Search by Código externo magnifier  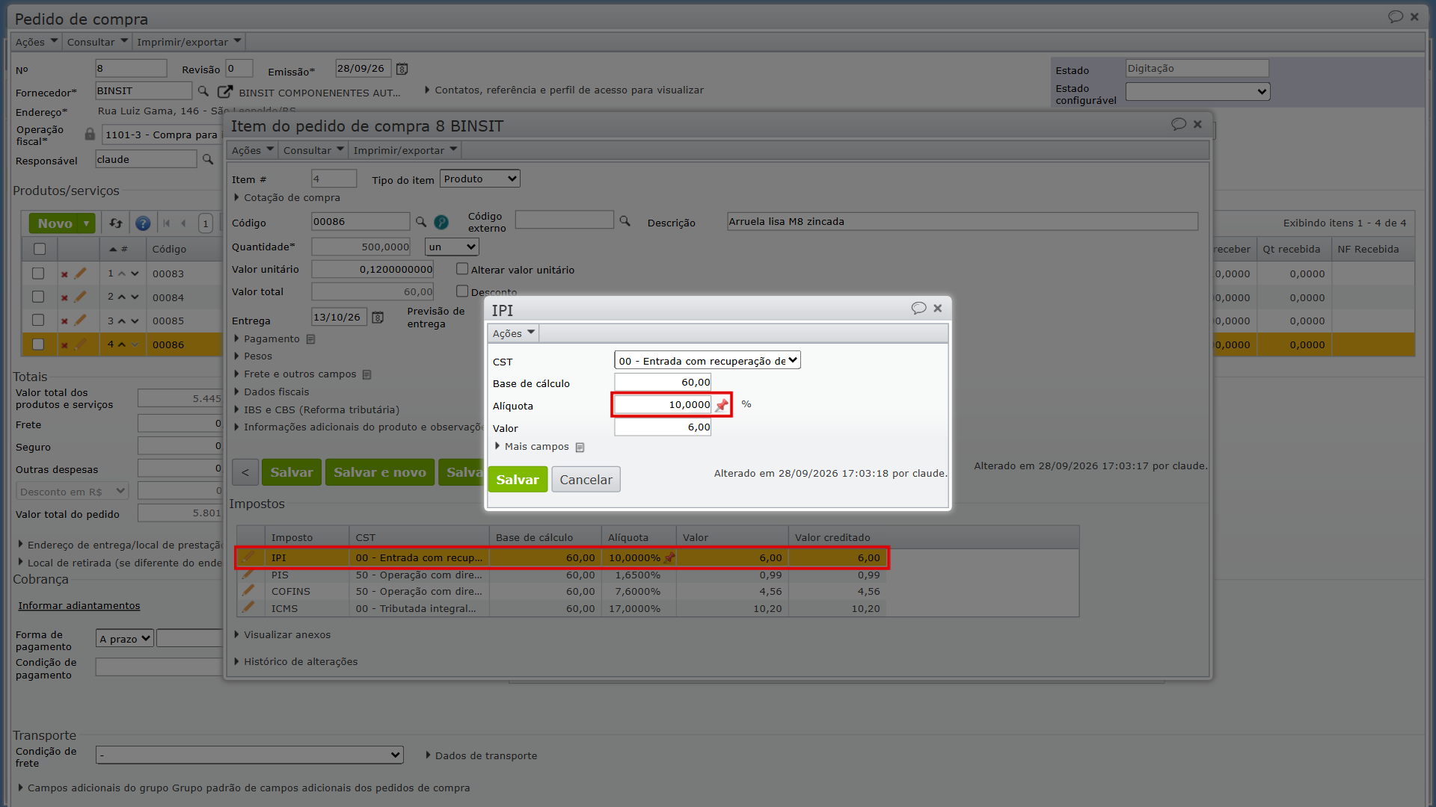pos(625,221)
